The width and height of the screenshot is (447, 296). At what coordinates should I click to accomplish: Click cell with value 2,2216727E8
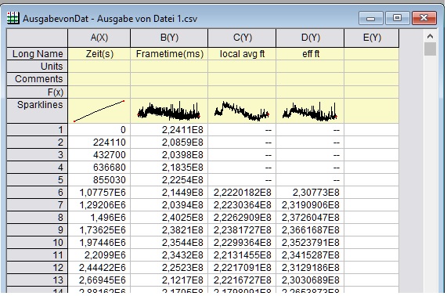[242, 280]
